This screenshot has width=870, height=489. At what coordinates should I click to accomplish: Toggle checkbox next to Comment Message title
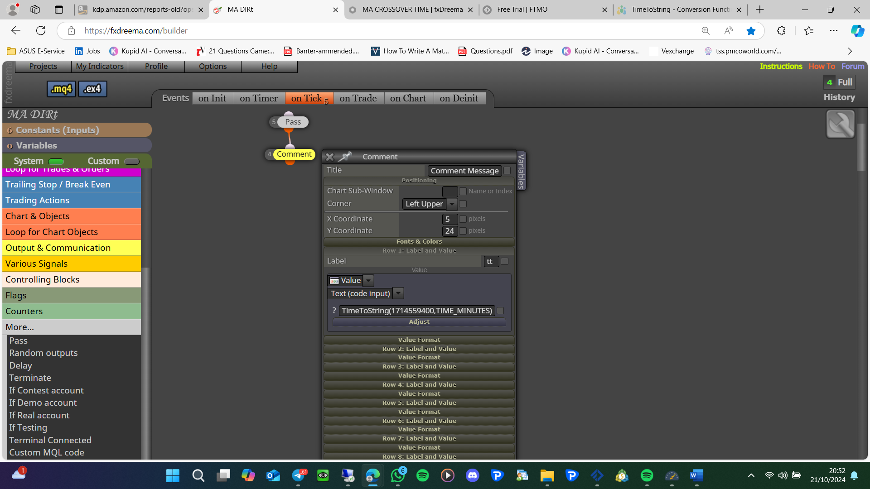point(507,171)
